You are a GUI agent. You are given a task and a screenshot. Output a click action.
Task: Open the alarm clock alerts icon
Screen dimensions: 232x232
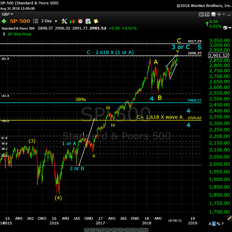pyautogui.click(x=80, y=21)
